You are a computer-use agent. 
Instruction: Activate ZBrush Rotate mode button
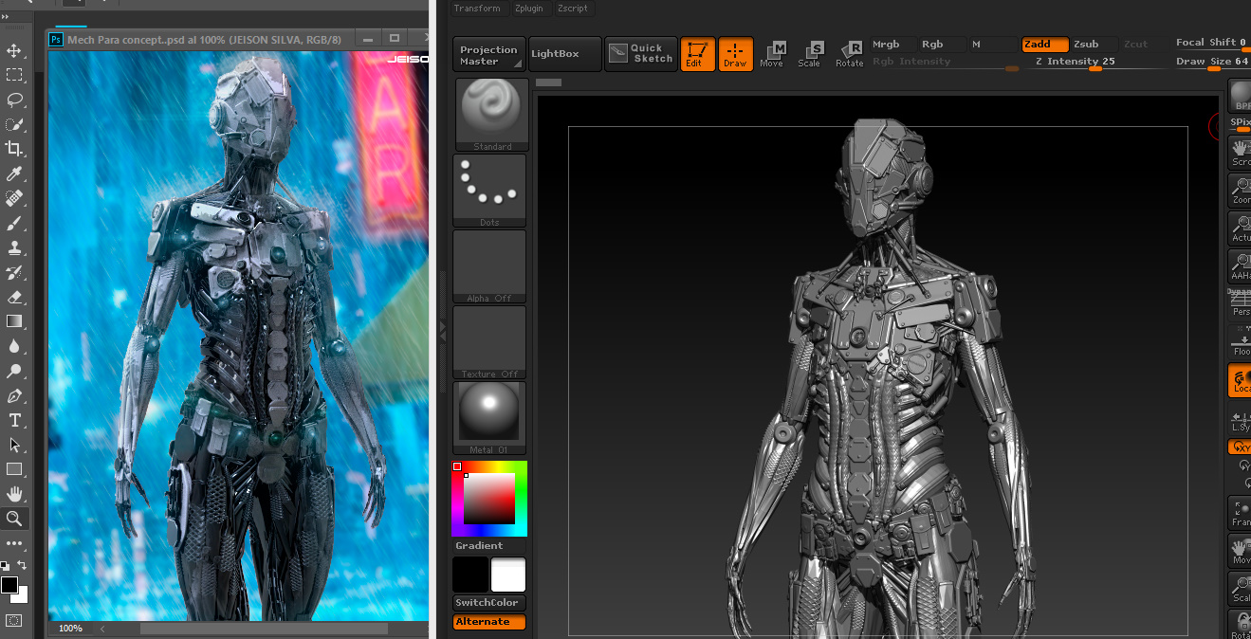[x=849, y=54]
